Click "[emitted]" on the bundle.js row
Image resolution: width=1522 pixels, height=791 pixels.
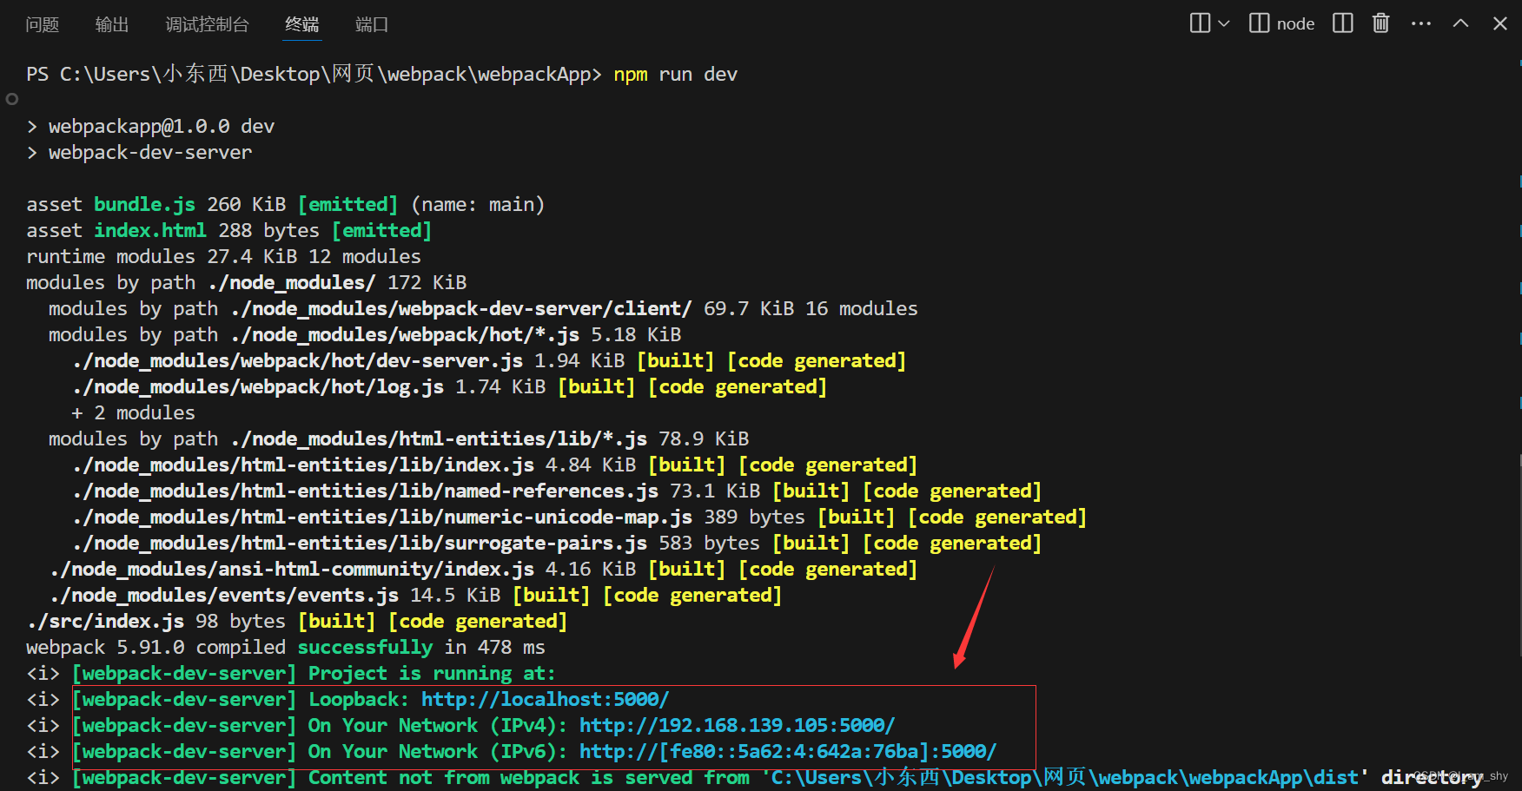[348, 205]
